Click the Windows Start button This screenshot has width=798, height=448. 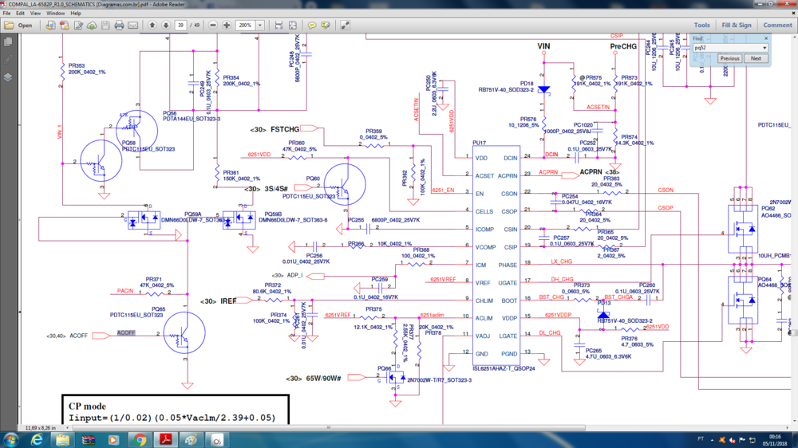tap(10, 440)
